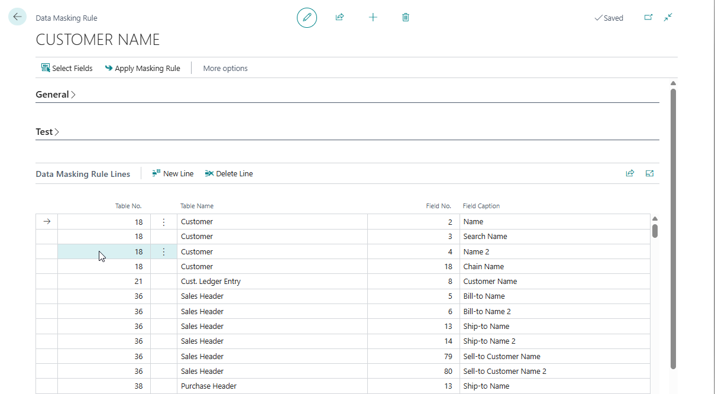Click Table No. 38 cell
Screen dimensions: 715x394
tap(104, 386)
